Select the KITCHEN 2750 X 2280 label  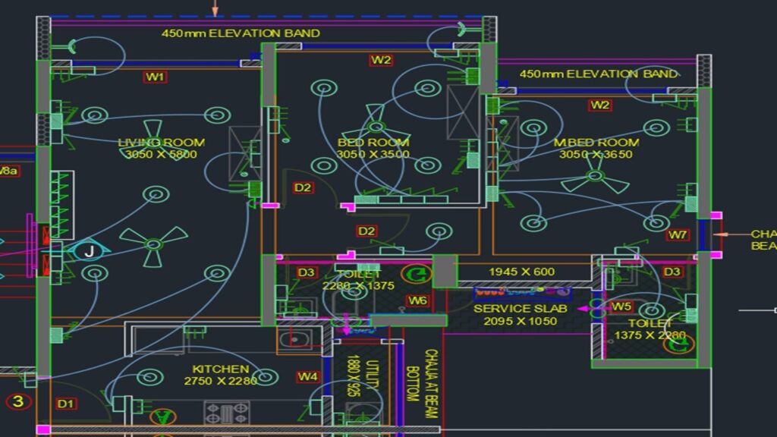pos(219,375)
